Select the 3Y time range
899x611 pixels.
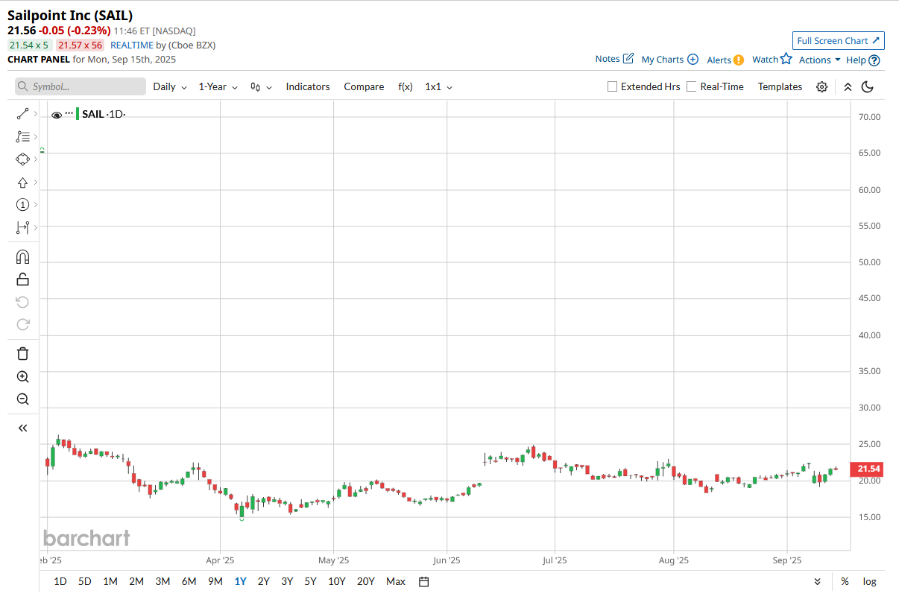coord(287,581)
